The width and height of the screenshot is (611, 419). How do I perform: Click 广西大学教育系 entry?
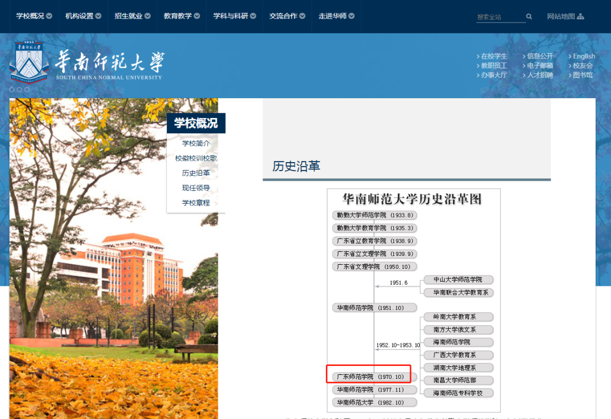tap(458, 355)
